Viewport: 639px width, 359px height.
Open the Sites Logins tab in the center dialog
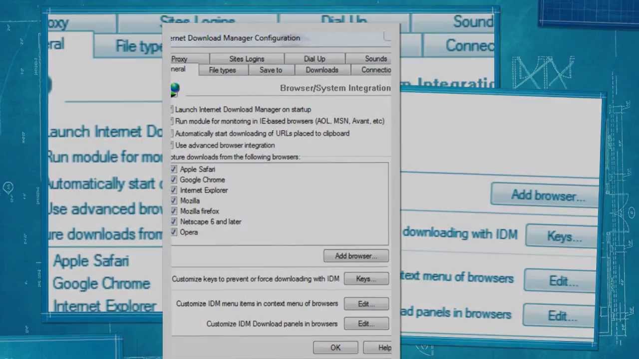click(x=247, y=59)
